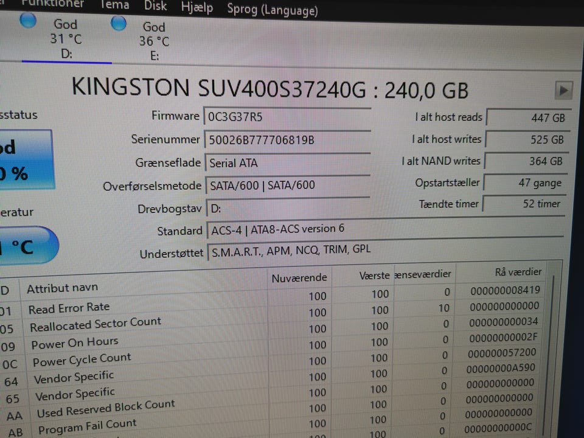This screenshot has width=584, height=438.
Task: Click raw value 000000057200
Action: click(502, 353)
